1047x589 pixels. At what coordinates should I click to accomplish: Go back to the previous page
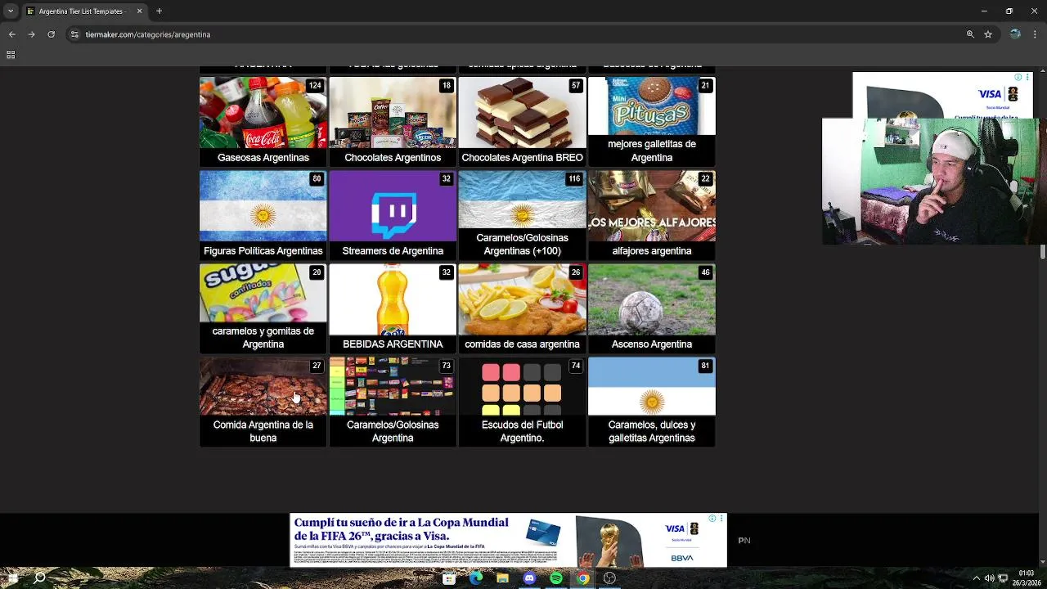coord(11,34)
